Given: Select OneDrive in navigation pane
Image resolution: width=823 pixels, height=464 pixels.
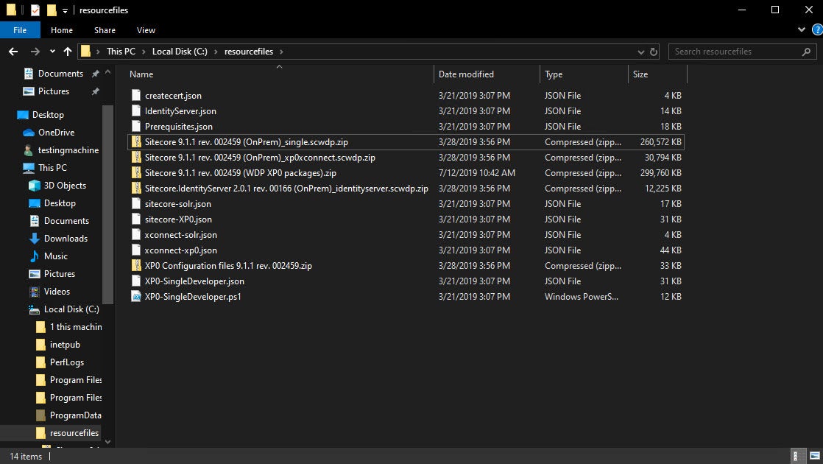Looking at the screenshot, I should (56, 133).
